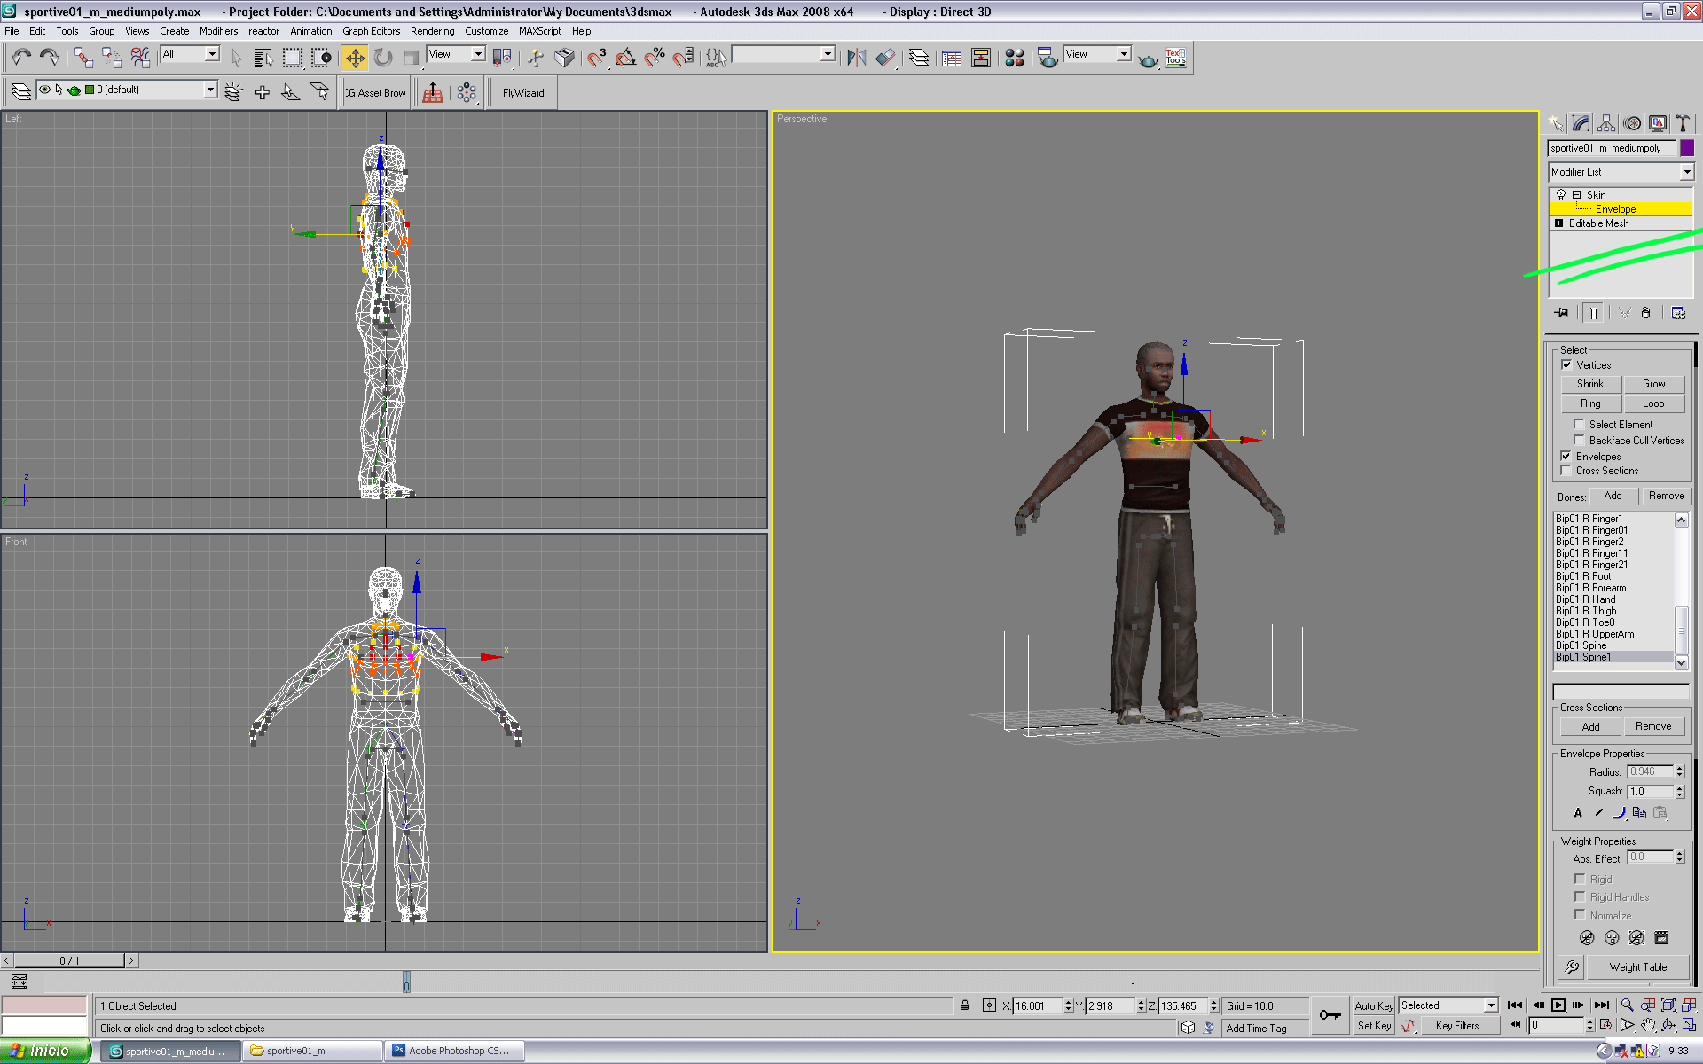Viewport: 1703px width, 1064px height.
Task: Click the Weight Table button
Action: click(1637, 967)
